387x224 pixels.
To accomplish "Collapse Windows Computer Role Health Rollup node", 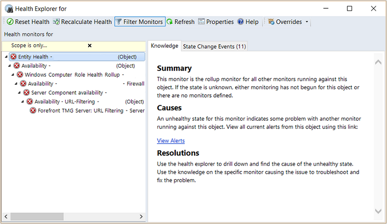I will click(12, 75).
